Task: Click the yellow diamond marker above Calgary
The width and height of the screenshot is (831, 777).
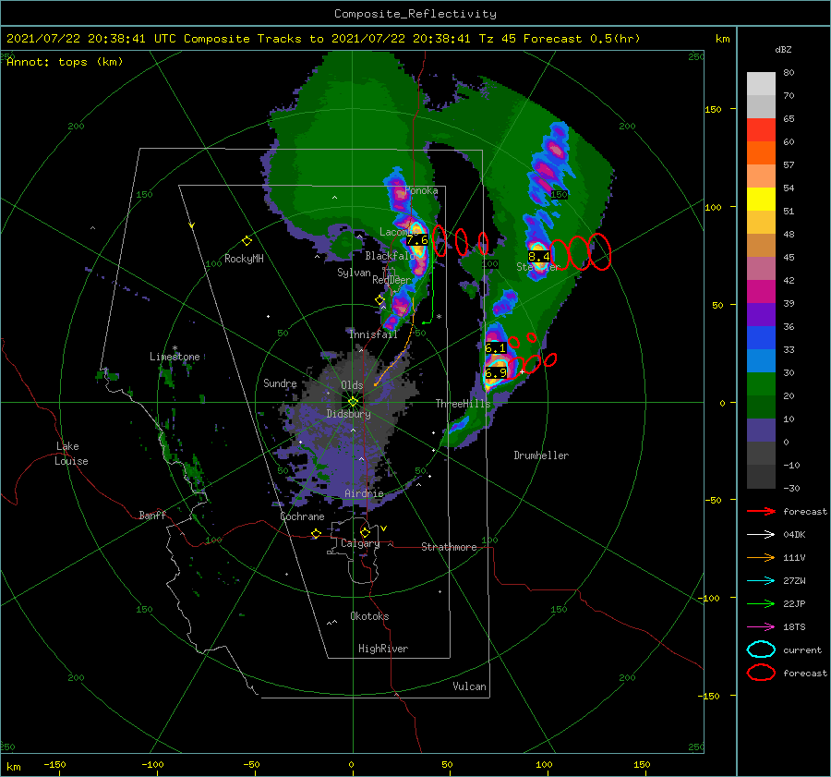Action: point(365,532)
